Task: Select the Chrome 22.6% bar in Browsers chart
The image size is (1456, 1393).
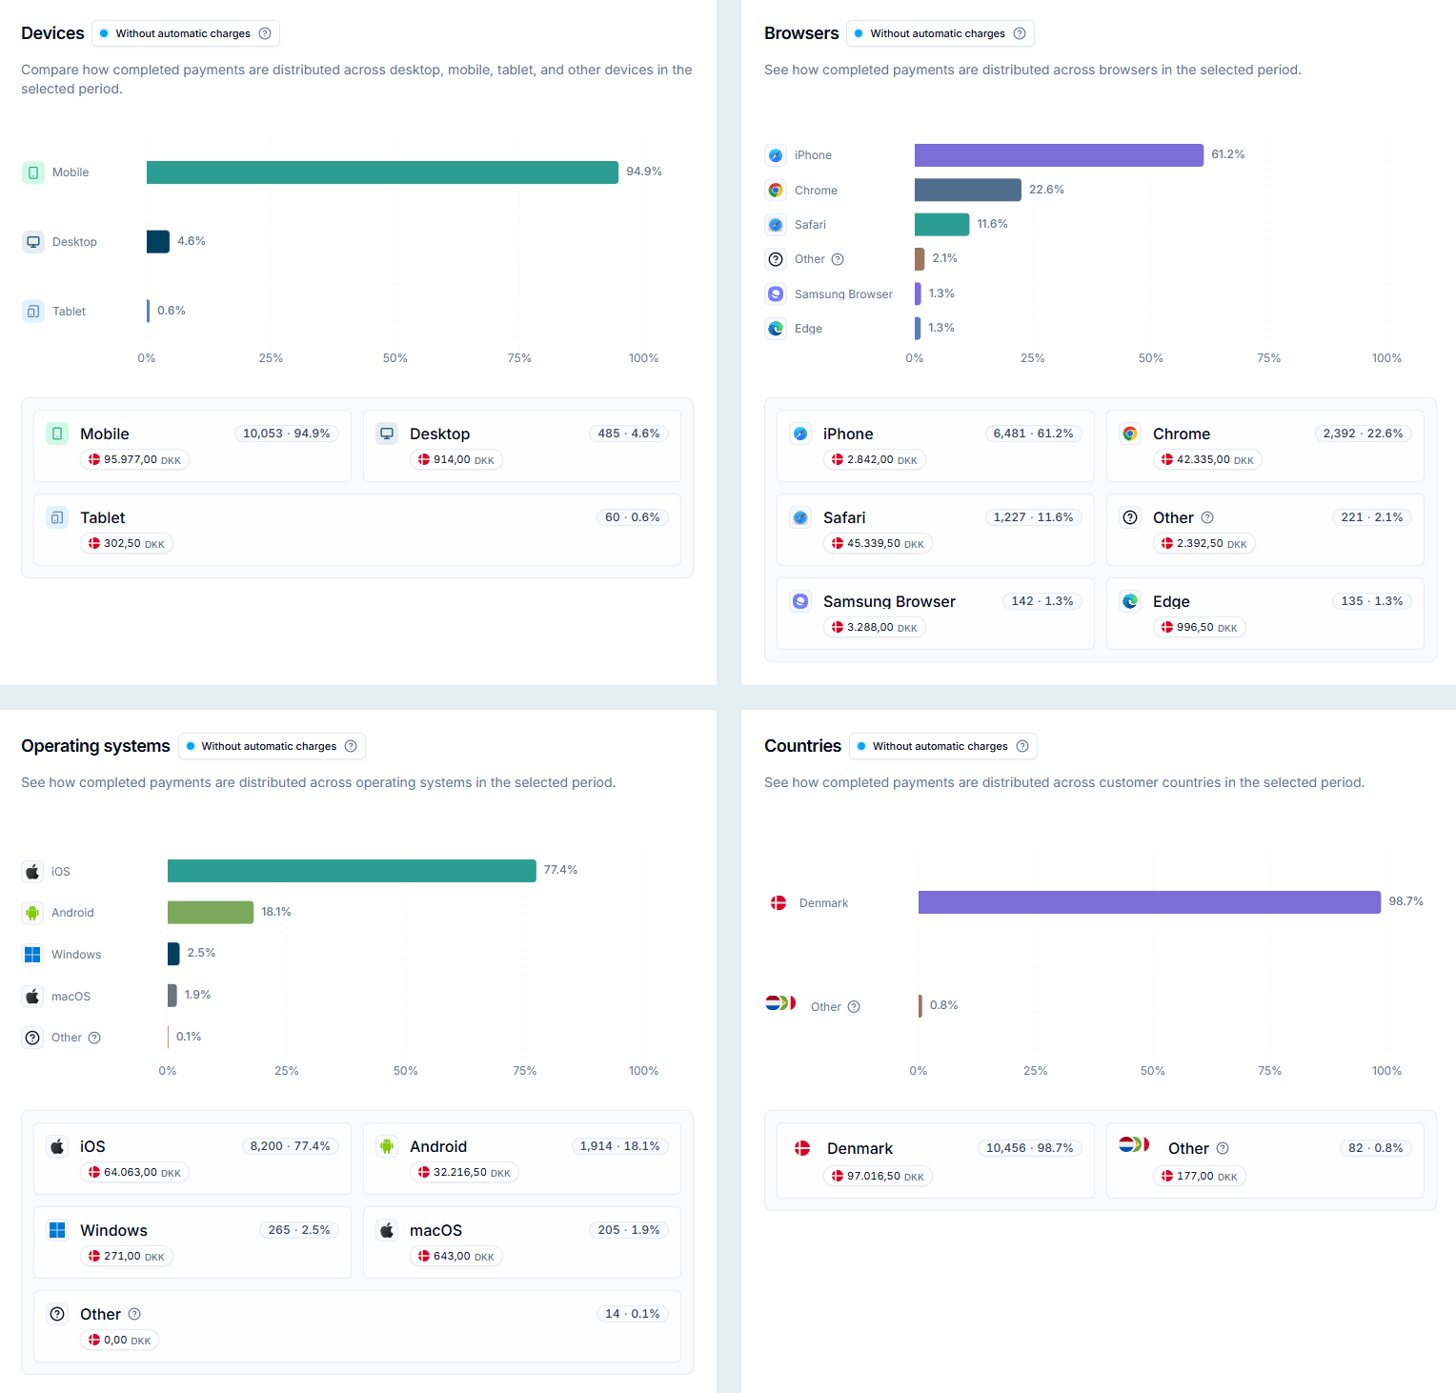Action: tap(968, 190)
